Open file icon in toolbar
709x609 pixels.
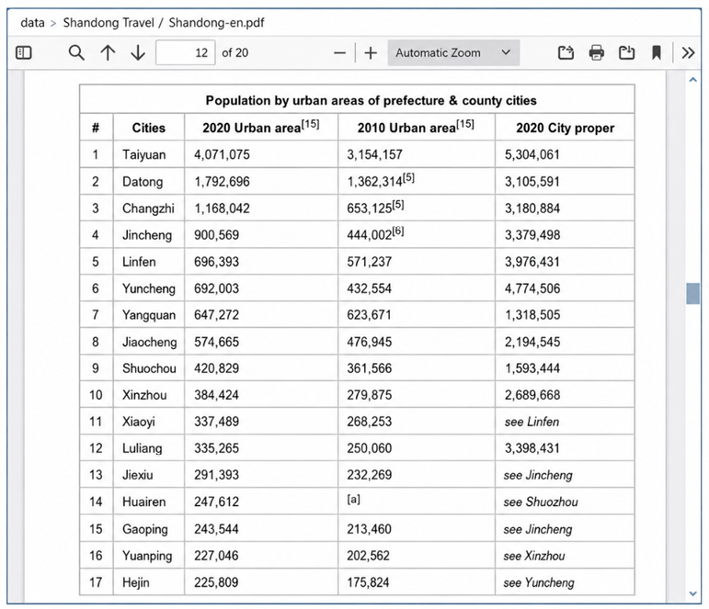coord(566,53)
